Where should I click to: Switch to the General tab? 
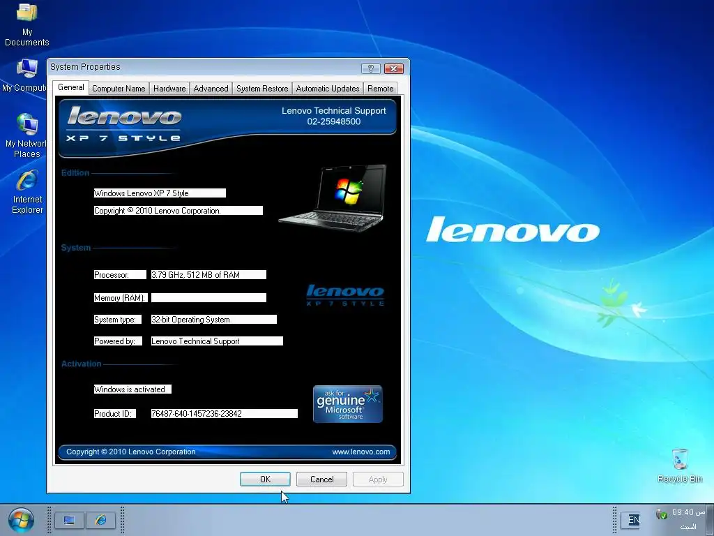tap(70, 87)
